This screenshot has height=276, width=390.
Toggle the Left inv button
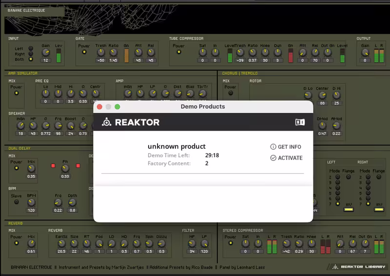pyautogui.click(x=349, y=210)
